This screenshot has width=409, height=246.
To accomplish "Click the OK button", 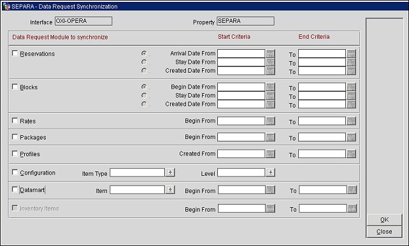I will 384,220.
